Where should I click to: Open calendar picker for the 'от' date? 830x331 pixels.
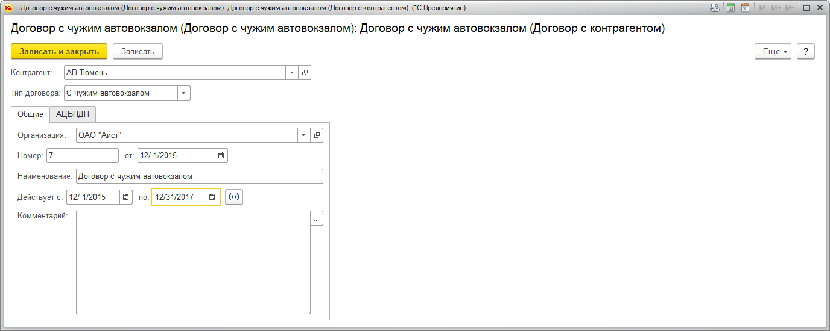click(221, 156)
